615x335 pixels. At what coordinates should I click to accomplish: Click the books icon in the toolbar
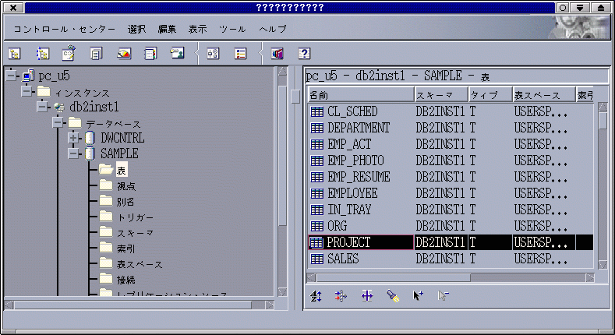click(277, 54)
